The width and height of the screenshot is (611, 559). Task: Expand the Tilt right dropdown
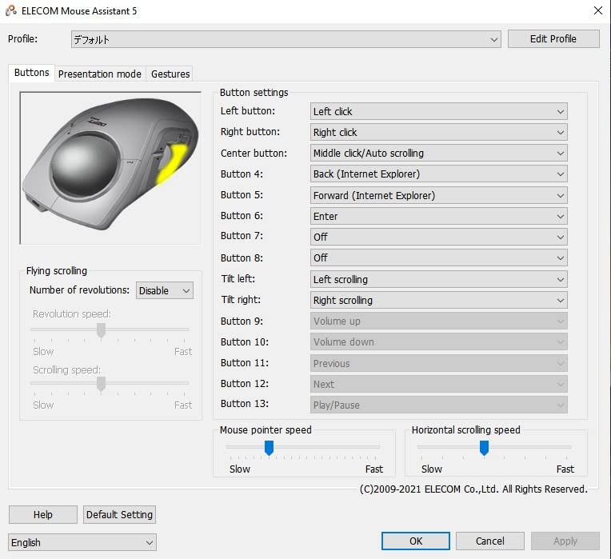439,301
